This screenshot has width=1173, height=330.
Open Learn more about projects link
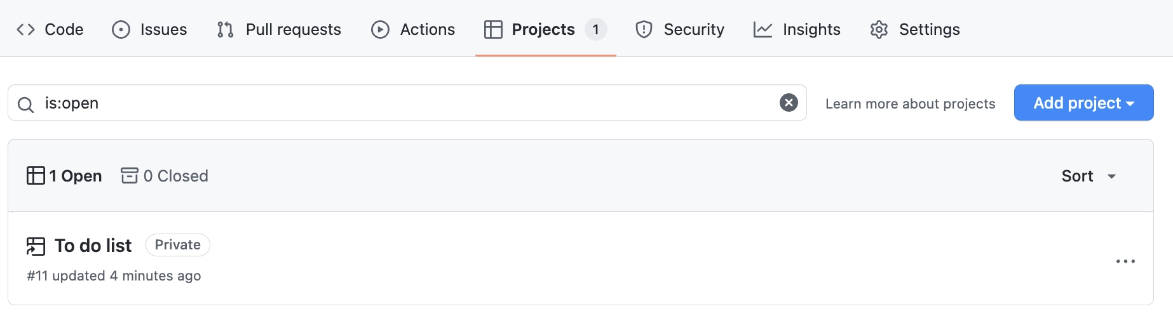pyautogui.click(x=910, y=103)
